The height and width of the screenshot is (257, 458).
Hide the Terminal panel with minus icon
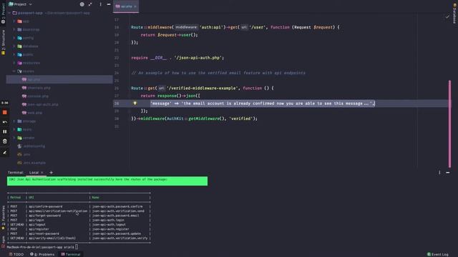[x=448, y=173]
